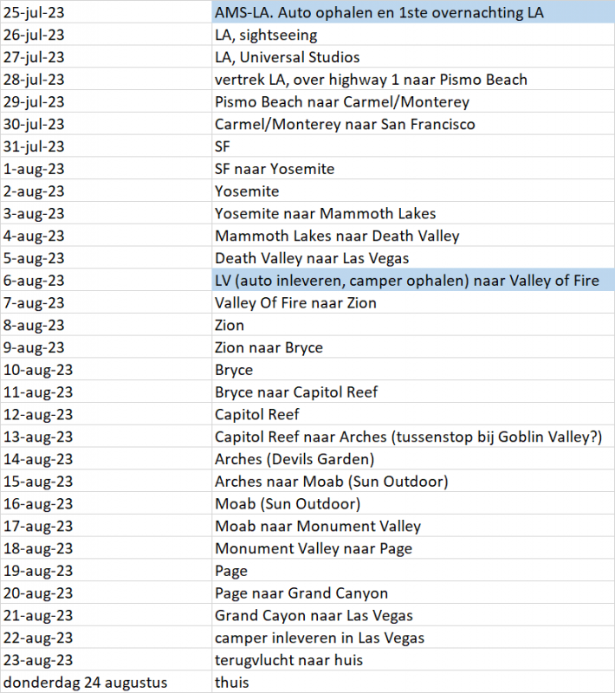The height and width of the screenshot is (693, 615).
Task: Select the 'Arches (Devils Garden)' cell
Action: pyautogui.click(x=295, y=459)
